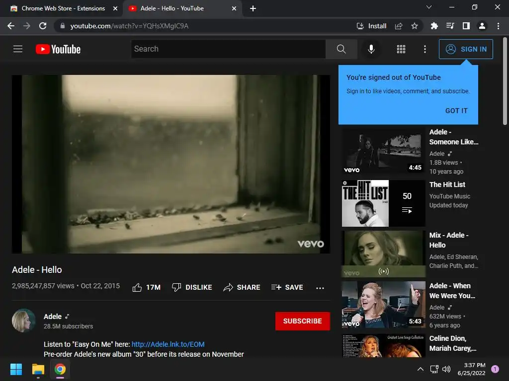The image size is (509, 381).
Task: Open File Explorer from taskbar
Action: (38, 369)
